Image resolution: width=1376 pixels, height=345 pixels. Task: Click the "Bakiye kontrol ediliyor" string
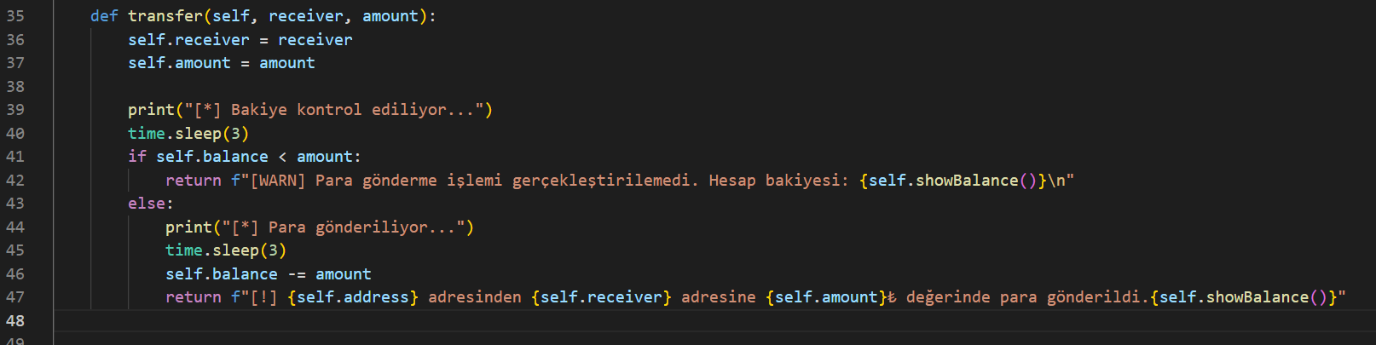(x=334, y=110)
